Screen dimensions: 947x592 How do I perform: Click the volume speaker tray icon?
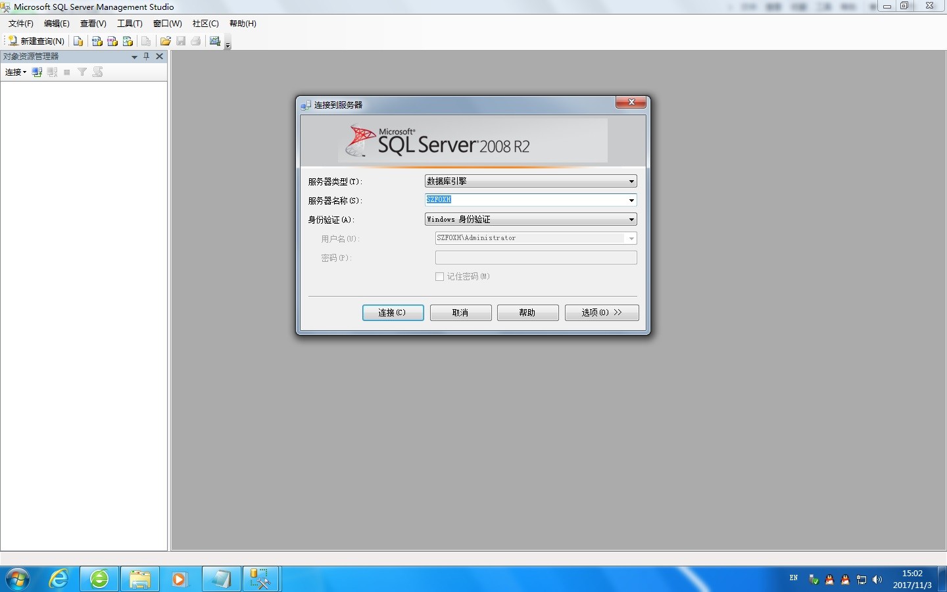[877, 580]
